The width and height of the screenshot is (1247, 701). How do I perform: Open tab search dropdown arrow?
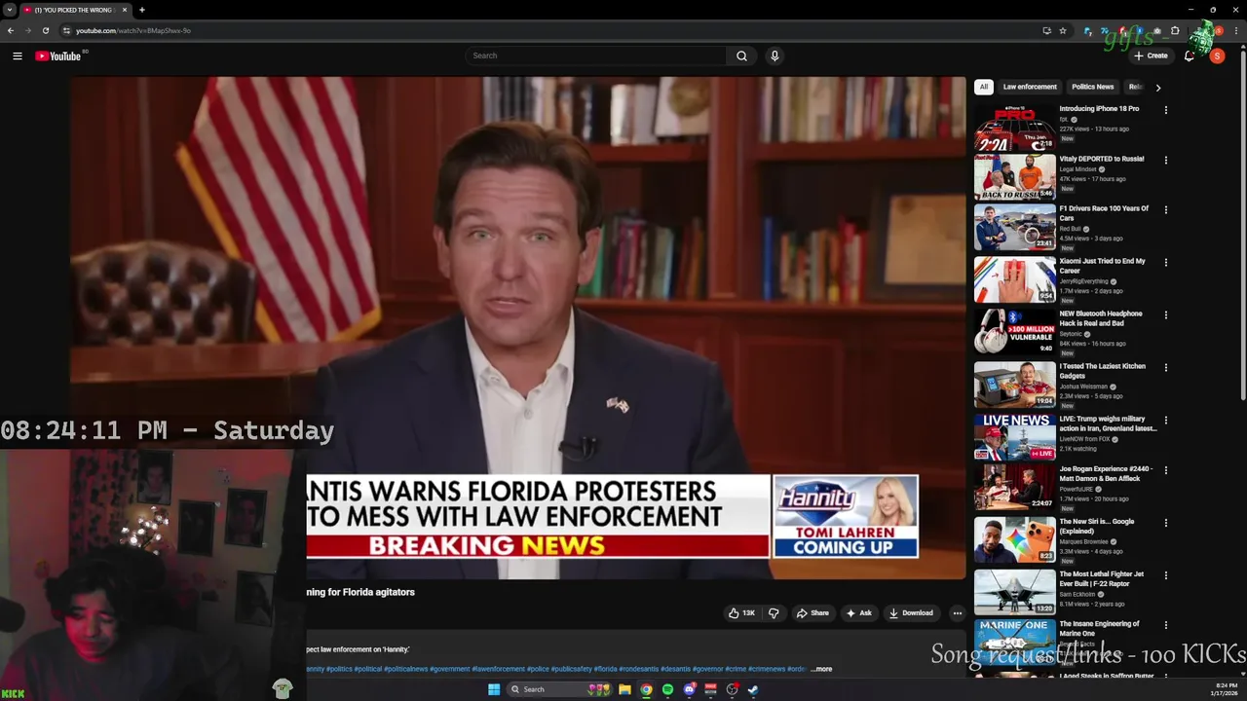coord(9,10)
